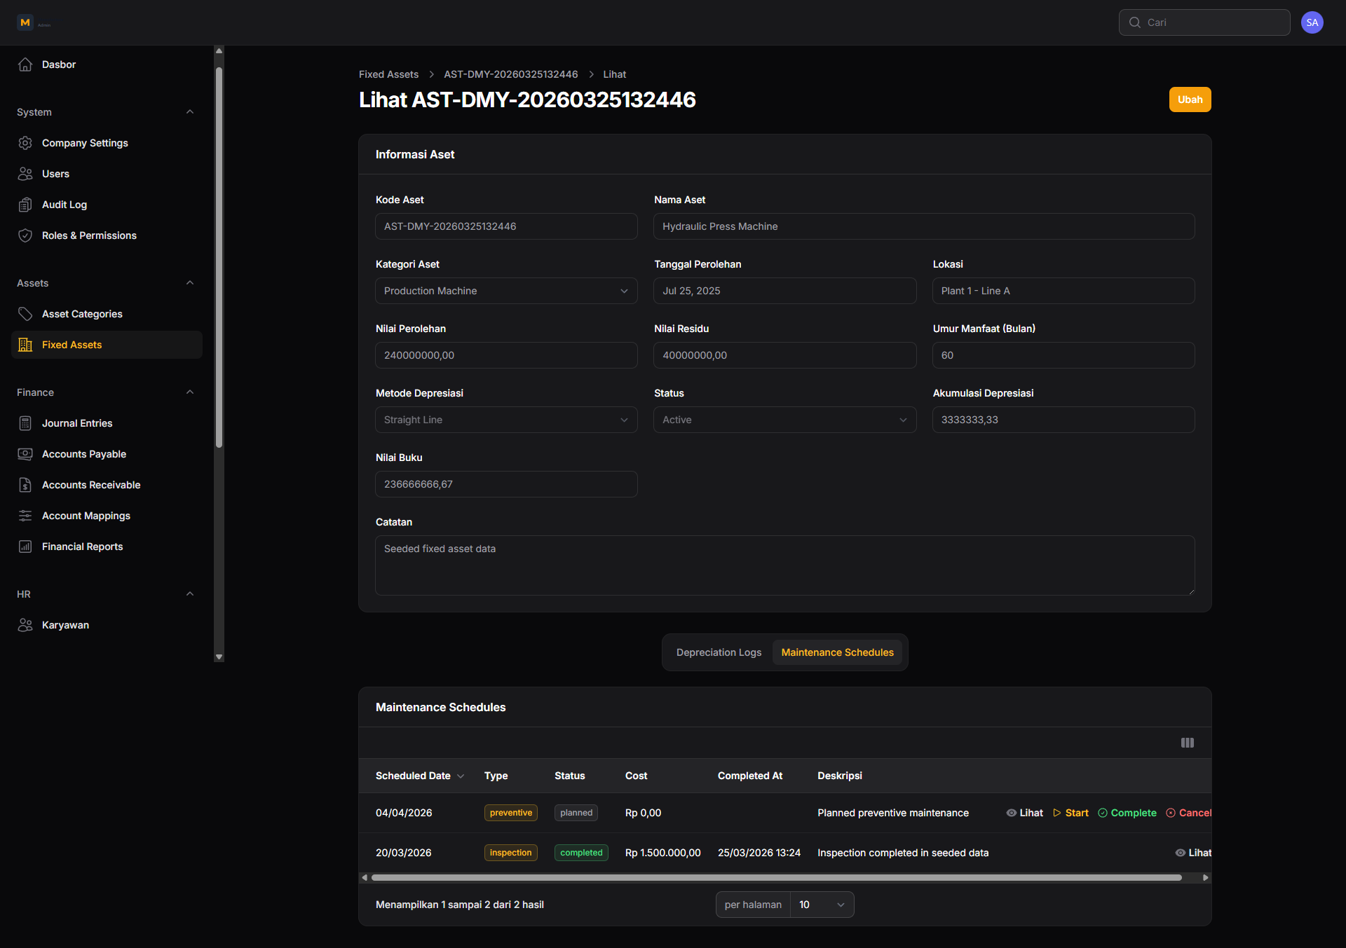
Task: Open the Status dropdown
Action: tap(784, 420)
